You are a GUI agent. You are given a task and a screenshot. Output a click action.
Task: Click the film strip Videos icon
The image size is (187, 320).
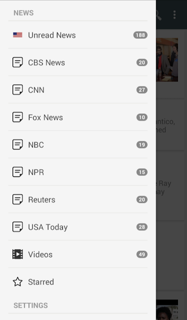tap(18, 254)
